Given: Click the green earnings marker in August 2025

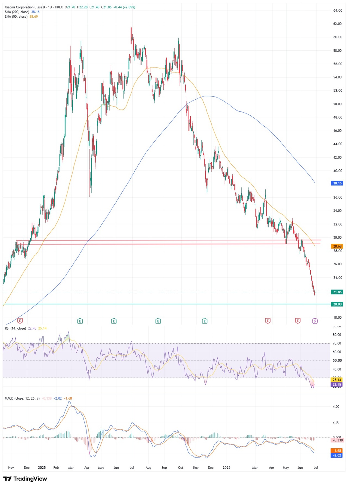Looking at the screenshot, I should tap(158, 321).
